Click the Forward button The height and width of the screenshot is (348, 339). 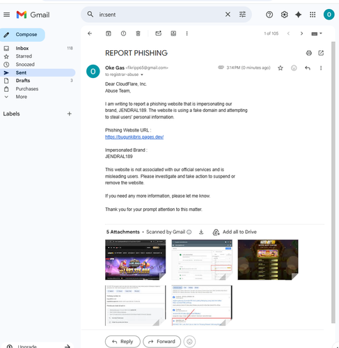point(161,342)
